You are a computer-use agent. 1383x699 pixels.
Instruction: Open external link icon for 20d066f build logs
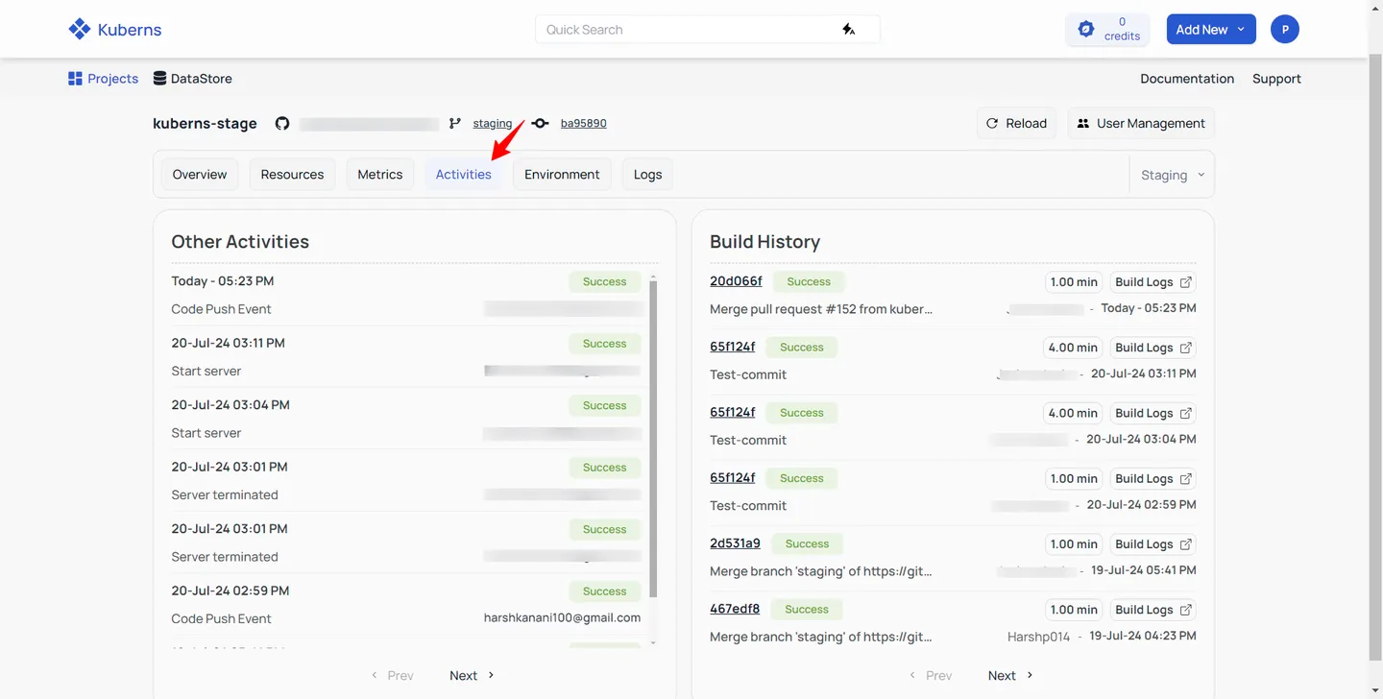[x=1185, y=282]
